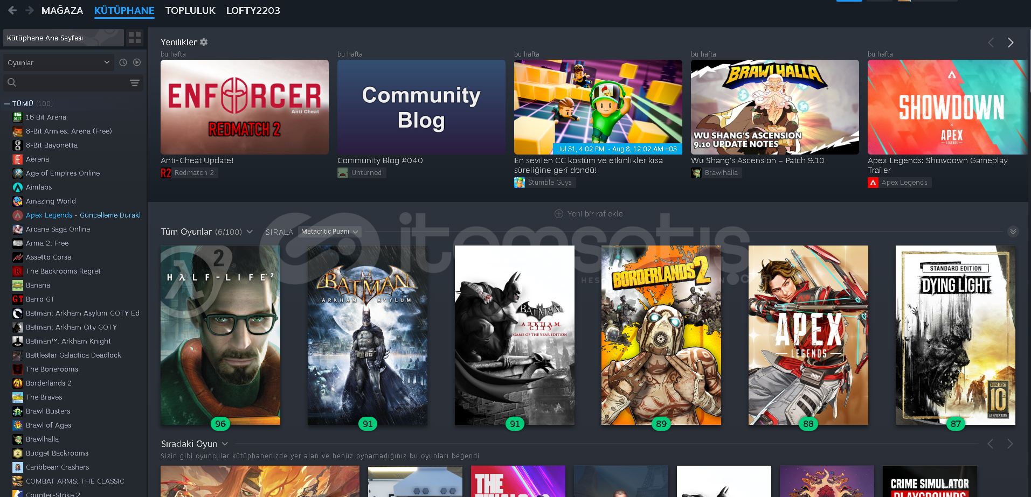
Task: Show previous Yenilikler news items
Action: click(991, 43)
